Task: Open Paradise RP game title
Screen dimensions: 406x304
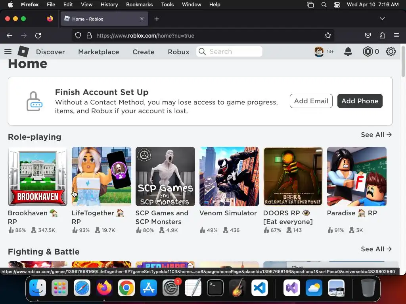Action: click(352, 213)
